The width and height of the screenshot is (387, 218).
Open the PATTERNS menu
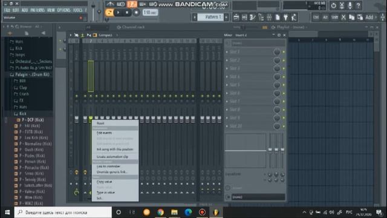[37, 10]
